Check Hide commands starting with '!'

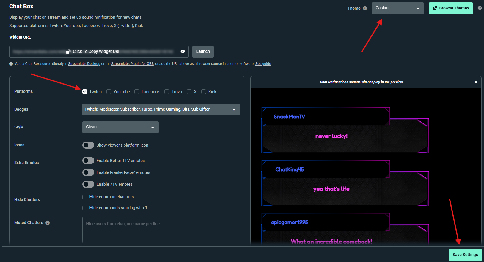tap(85, 208)
